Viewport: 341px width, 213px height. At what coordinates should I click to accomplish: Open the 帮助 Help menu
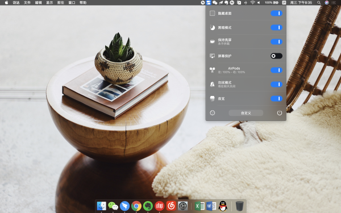pos(83,3)
